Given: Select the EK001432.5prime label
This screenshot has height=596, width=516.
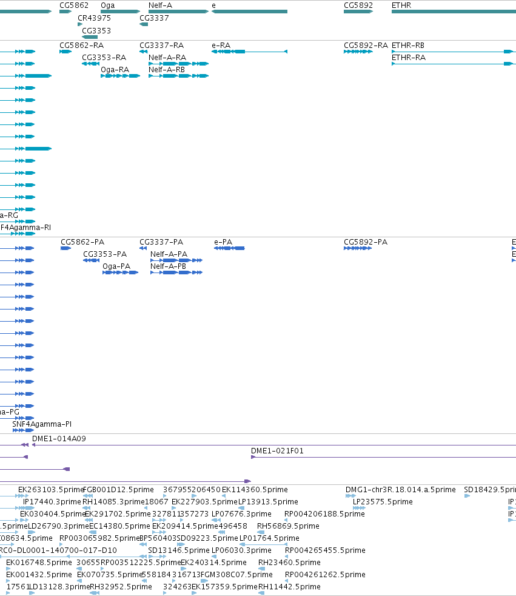Looking at the screenshot, I should [39, 575].
